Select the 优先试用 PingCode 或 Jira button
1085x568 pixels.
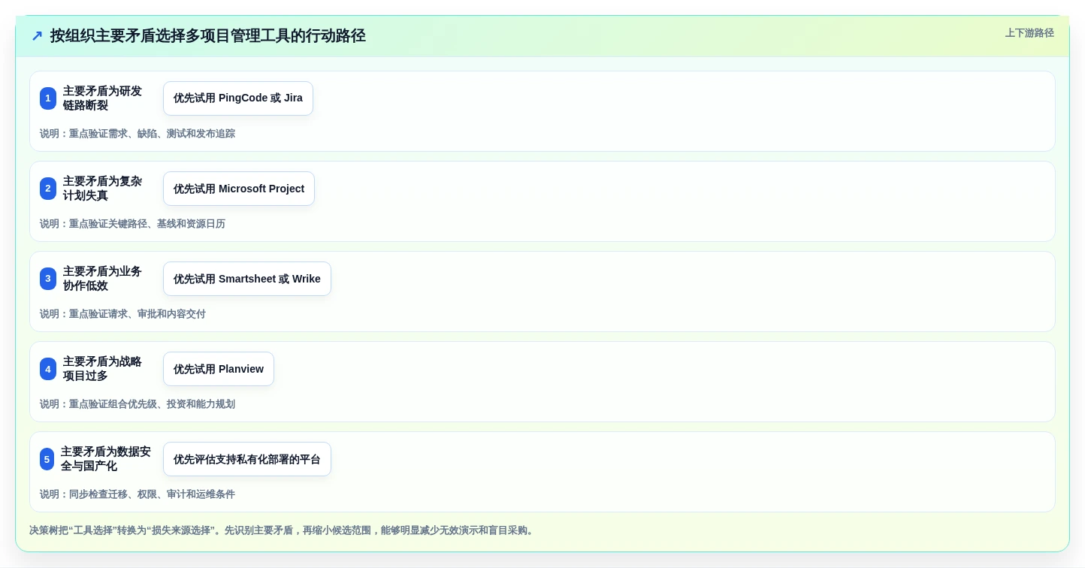point(238,98)
